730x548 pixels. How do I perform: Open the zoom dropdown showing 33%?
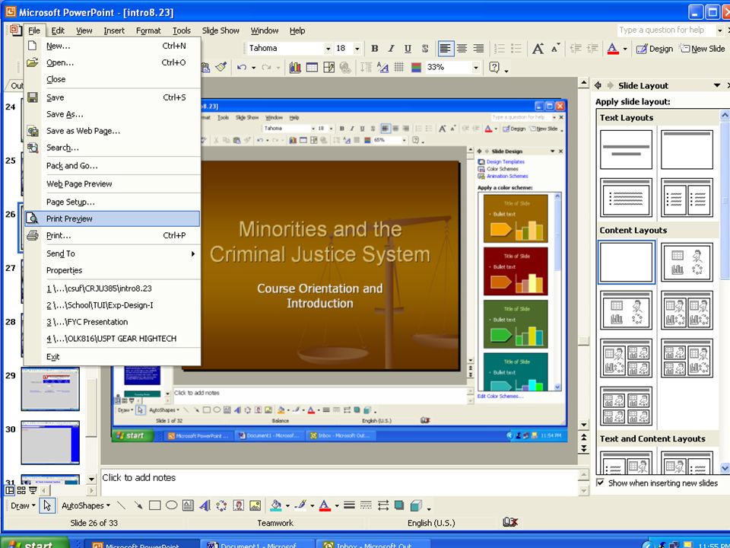pos(476,68)
